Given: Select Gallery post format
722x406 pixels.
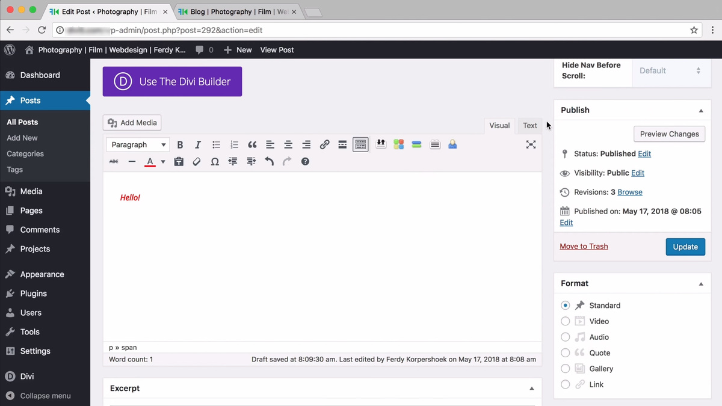Looking at the screenshot, I should point(565,368).
